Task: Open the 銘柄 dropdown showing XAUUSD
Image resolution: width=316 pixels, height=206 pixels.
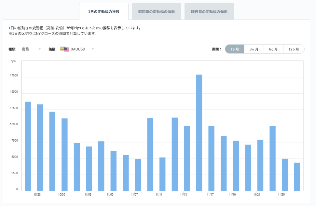Action: point(77,49)
